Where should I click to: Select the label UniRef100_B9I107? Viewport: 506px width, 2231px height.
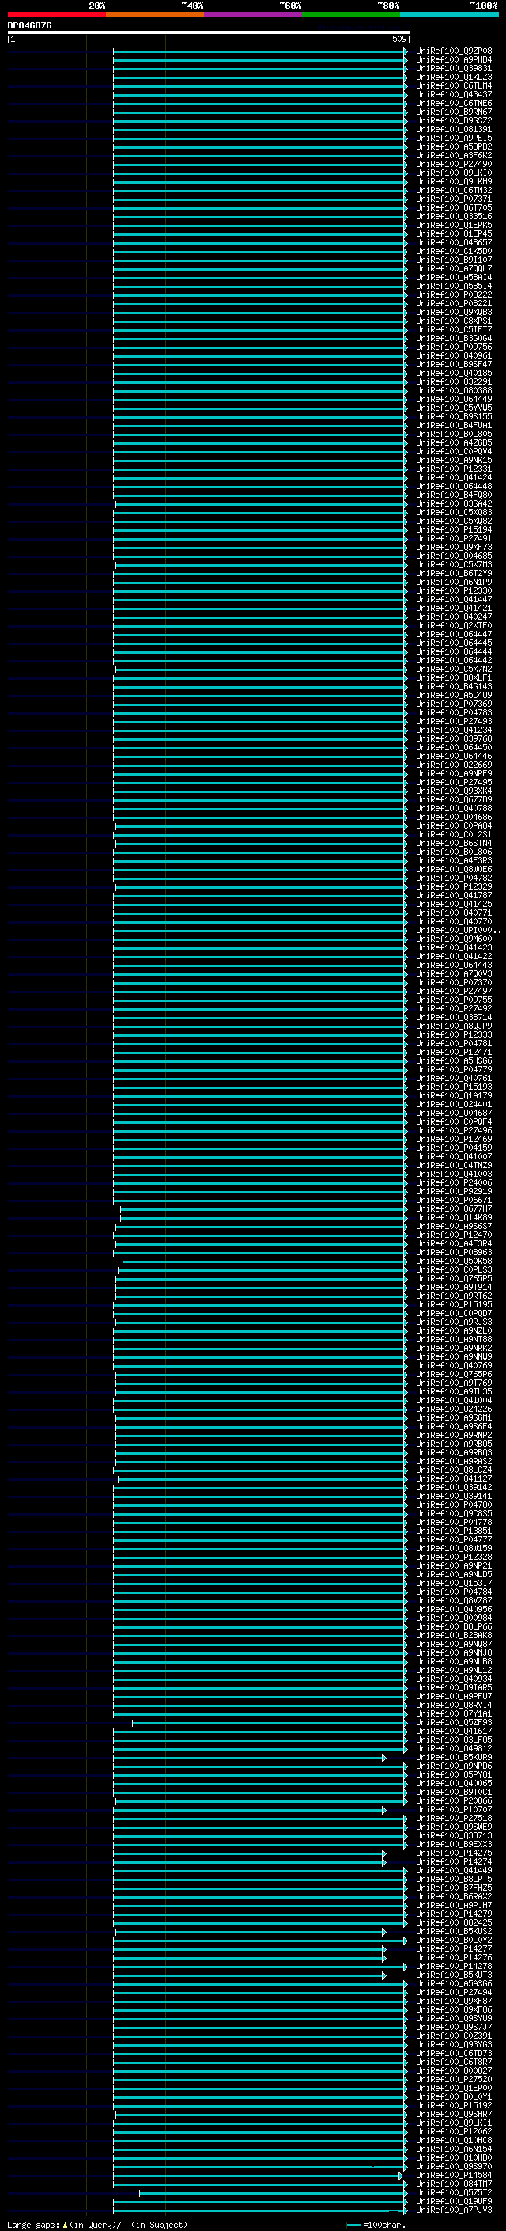point(454,260)
